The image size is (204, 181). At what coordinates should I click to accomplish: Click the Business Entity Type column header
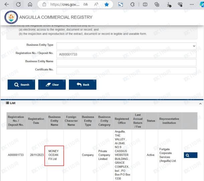pyautogui.click(x=88, y=121)
